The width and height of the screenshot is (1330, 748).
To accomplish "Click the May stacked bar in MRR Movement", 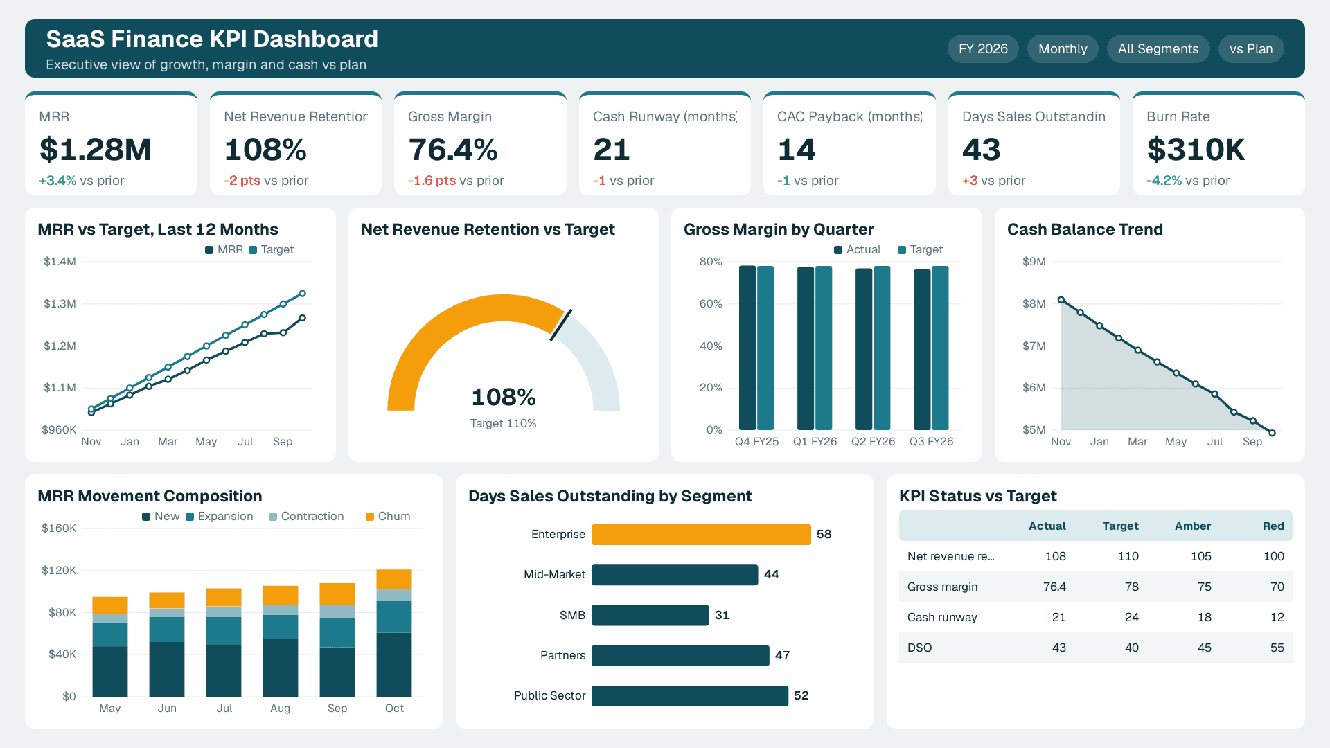I will click(110, 647).
